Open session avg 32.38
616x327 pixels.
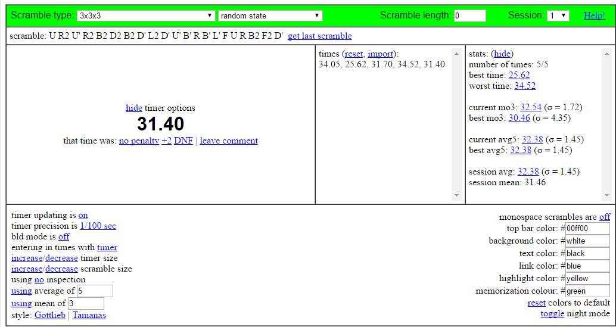point(528,172)
